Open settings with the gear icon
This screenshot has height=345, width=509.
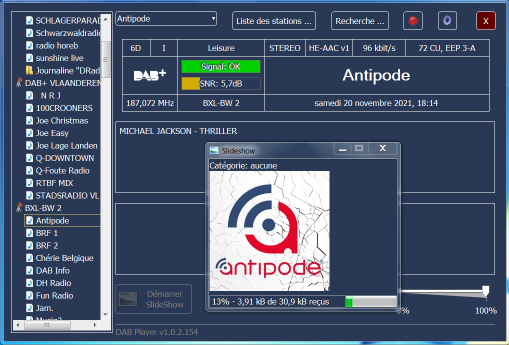(447, 21)
